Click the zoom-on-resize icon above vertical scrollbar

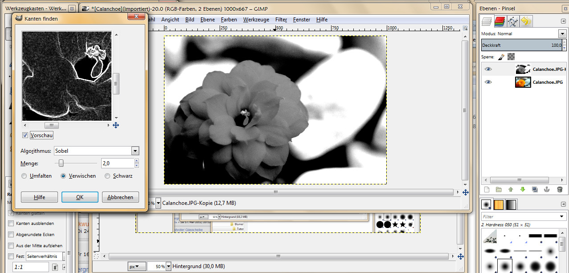point(466,28)
